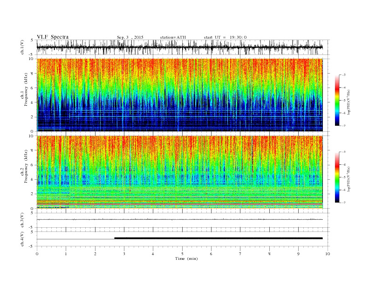This screenshot has width=369, height=285.
Task: Click the "-5" label on ch.2 color bar
Action: [x=343, y=177]
